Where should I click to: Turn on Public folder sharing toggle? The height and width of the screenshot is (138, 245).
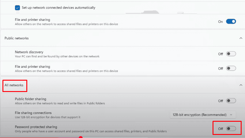point(231,101)
